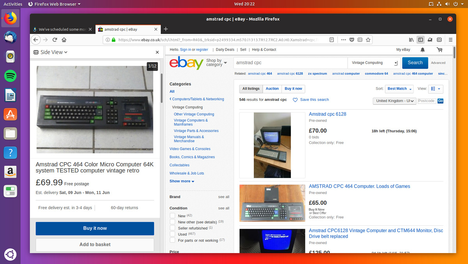Click Side View icon beside hamburger menu
This screenshot has height=264, width=468.
(x=439, y=40)
